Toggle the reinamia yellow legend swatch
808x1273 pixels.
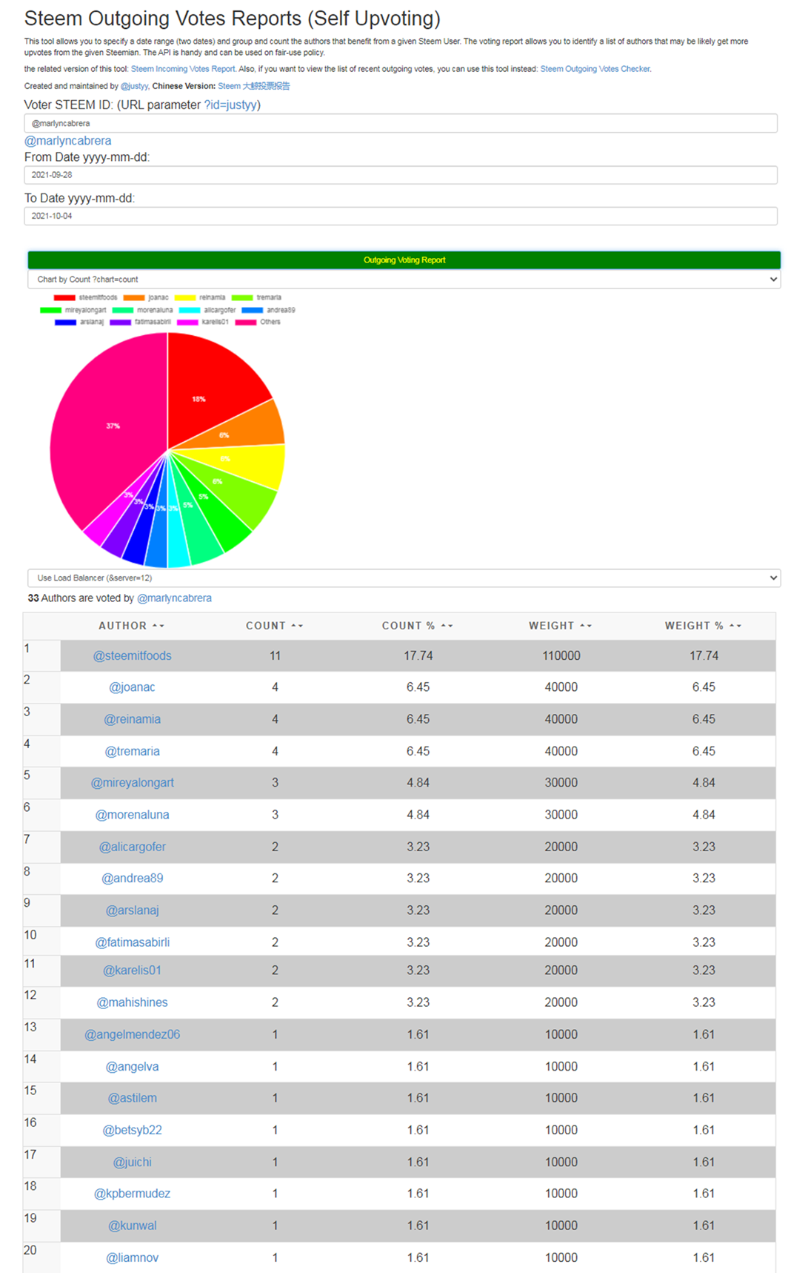(185, 297)
